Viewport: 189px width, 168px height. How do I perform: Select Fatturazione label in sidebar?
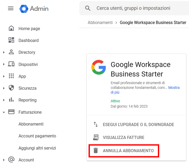click(30, 112)
